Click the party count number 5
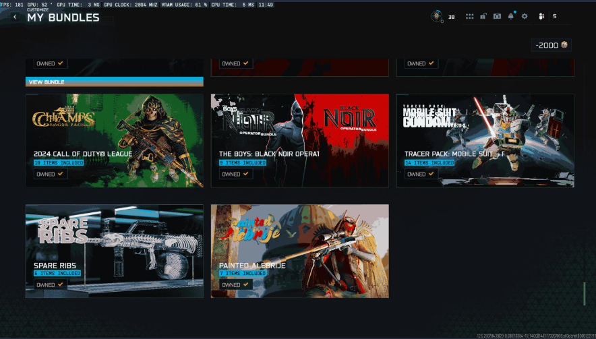 click(x=555, y=16)
